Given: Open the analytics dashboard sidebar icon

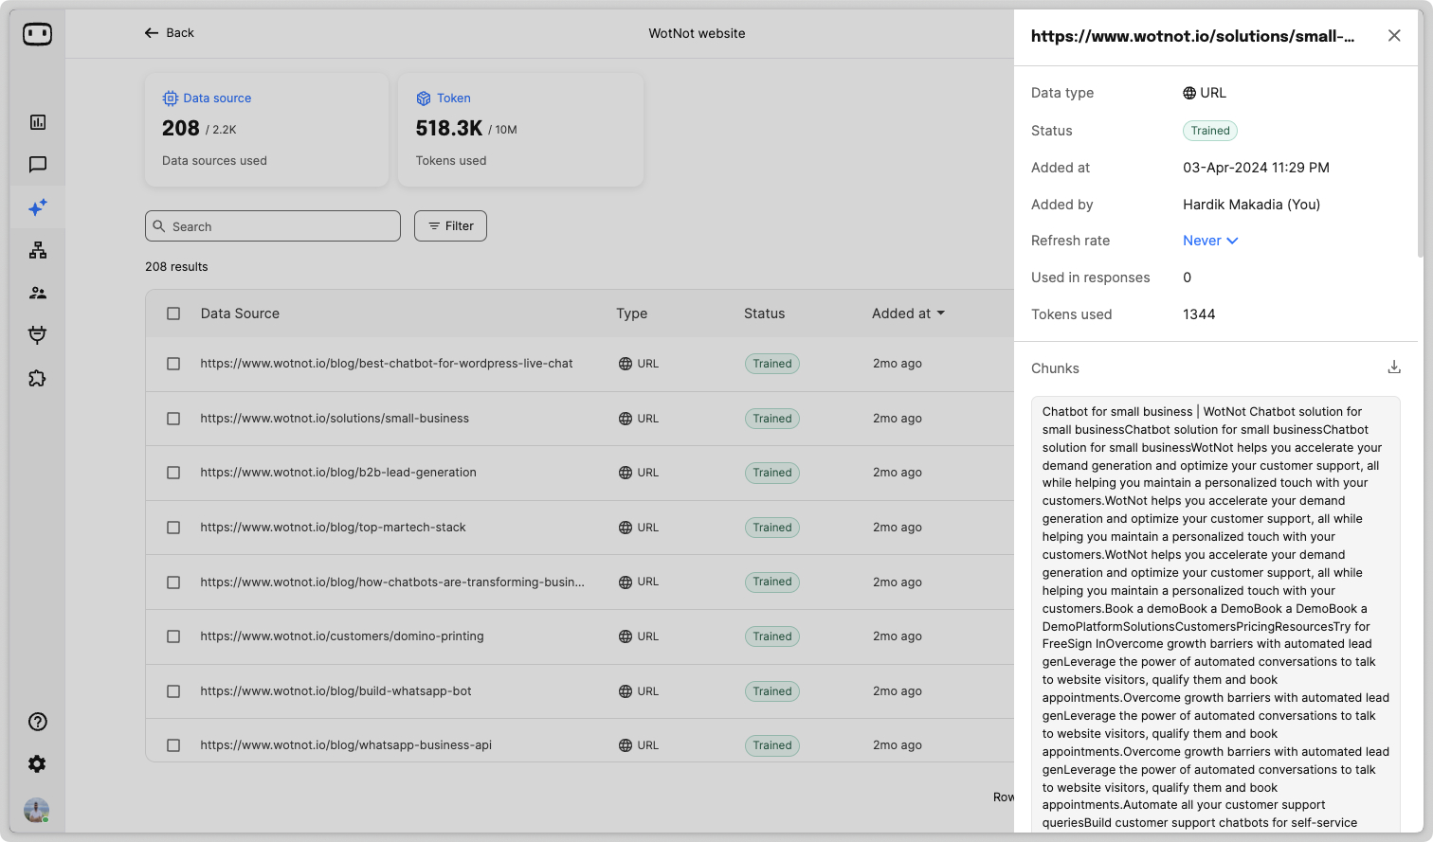Looking at the screenshot, I should click(x=38, y=122).
